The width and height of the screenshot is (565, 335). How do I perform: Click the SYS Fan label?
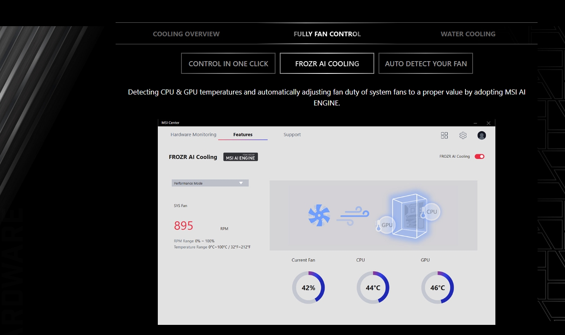pos(181,206)
